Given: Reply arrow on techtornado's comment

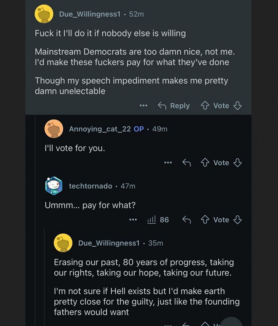Looking at the screenshot, I should pos(187,220).
